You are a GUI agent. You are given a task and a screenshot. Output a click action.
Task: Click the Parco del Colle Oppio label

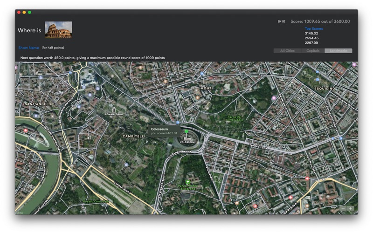pos(235,118)
